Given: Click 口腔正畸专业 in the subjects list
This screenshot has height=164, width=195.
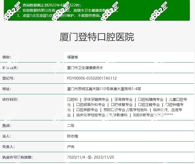Looking at the screenshot, I should click(149, 105).
